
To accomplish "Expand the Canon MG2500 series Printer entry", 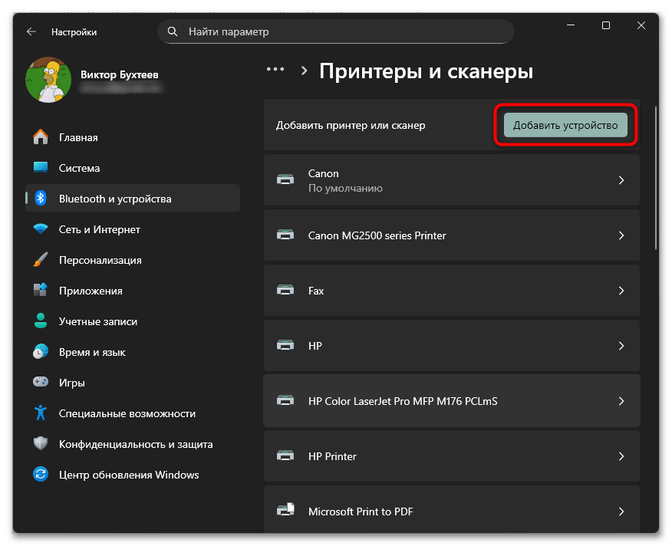I will pyautogui.click(x=621, y=235).
